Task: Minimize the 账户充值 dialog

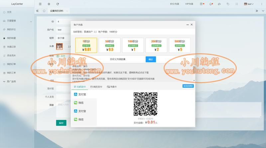Action: coord(188,25)
